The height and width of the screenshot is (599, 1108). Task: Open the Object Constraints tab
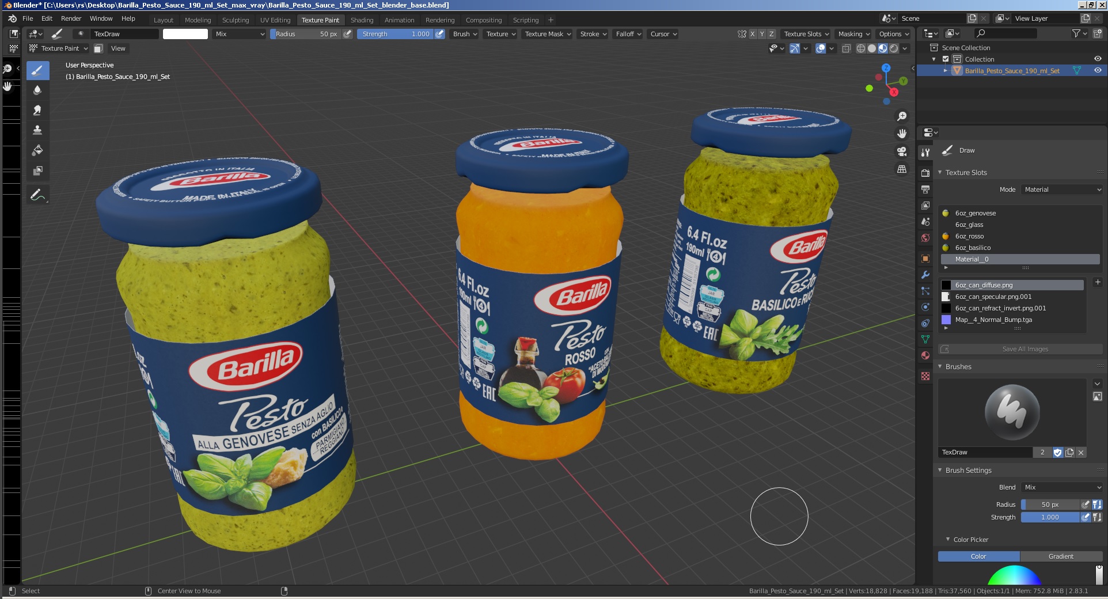925,323
